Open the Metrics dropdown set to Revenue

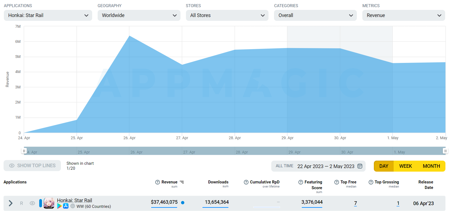(x=404, y=15)
